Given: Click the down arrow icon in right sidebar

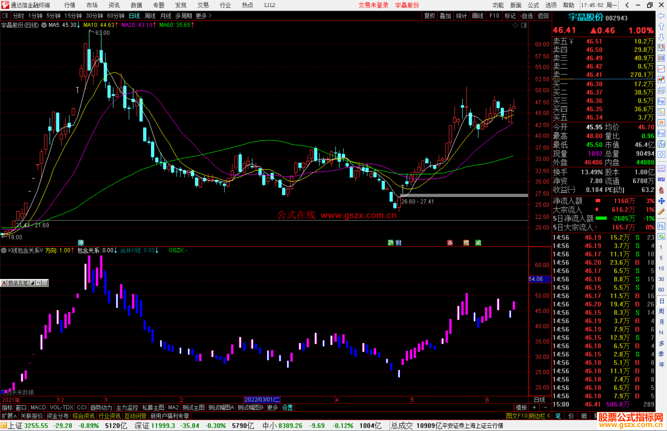Looking at the screenshot, I should tap(661, 37).
